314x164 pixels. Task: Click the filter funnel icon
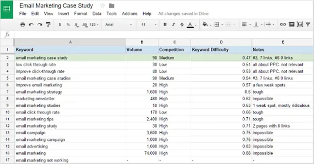tap(308, 24)
